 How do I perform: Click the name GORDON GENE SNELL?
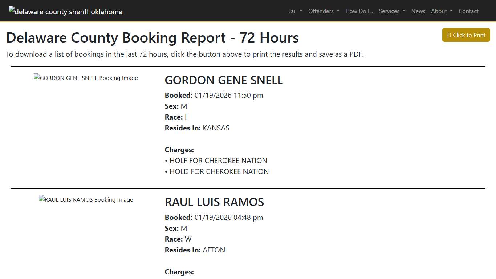click(224, 80)
